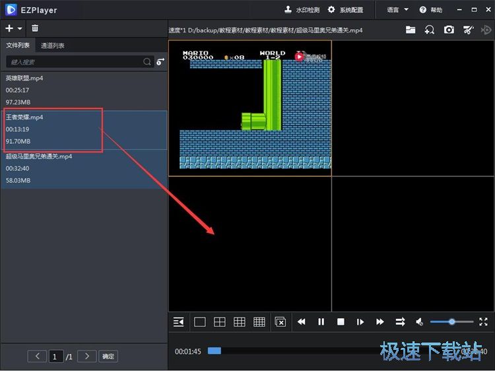Enter fullscreen mode

point(483,321)
